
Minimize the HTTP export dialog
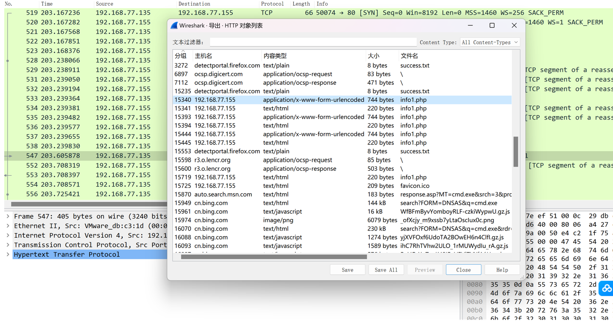(x=470, y=25)
